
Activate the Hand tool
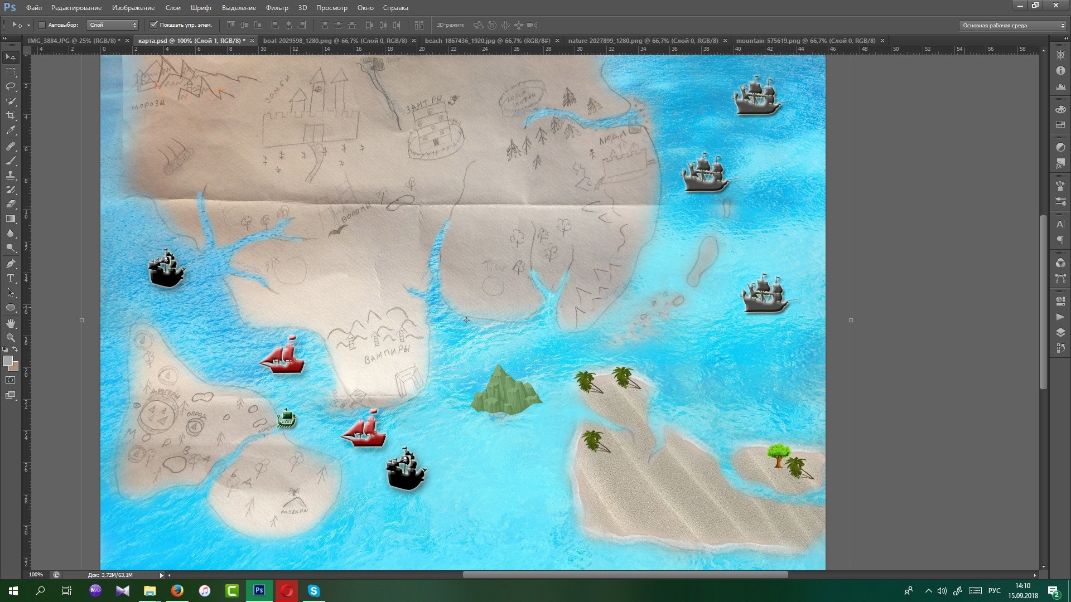(11, 323)
